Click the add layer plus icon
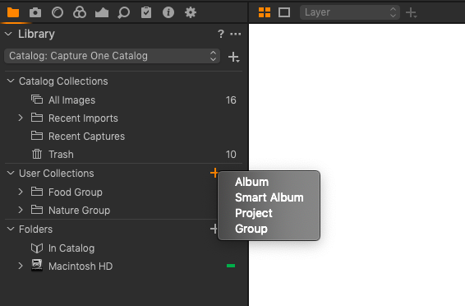This screenshot has height=306, width=465. coord(412,13)
